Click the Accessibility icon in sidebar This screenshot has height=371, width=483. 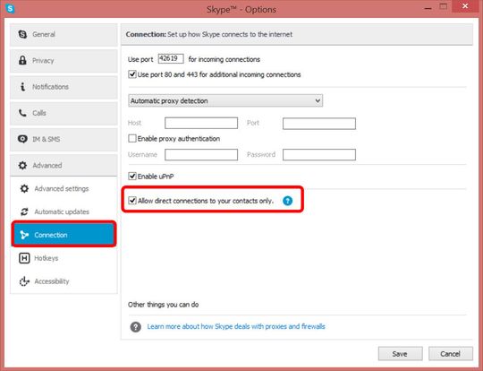[x=24, y=281]
